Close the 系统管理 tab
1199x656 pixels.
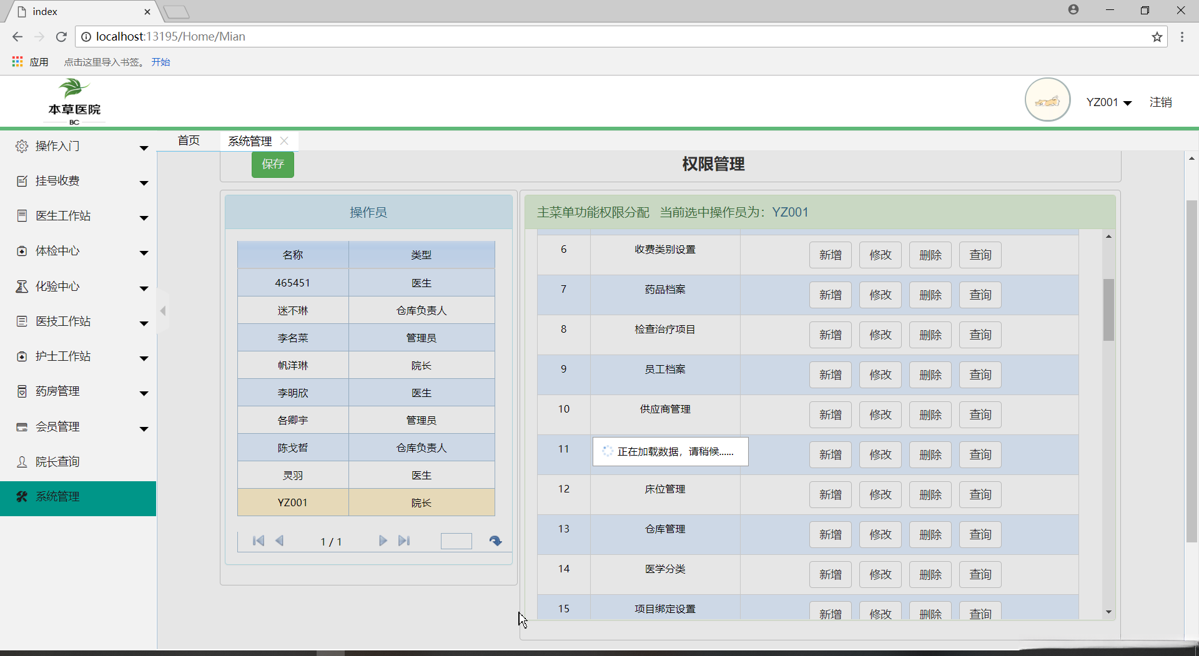click(x=284, y=141)
